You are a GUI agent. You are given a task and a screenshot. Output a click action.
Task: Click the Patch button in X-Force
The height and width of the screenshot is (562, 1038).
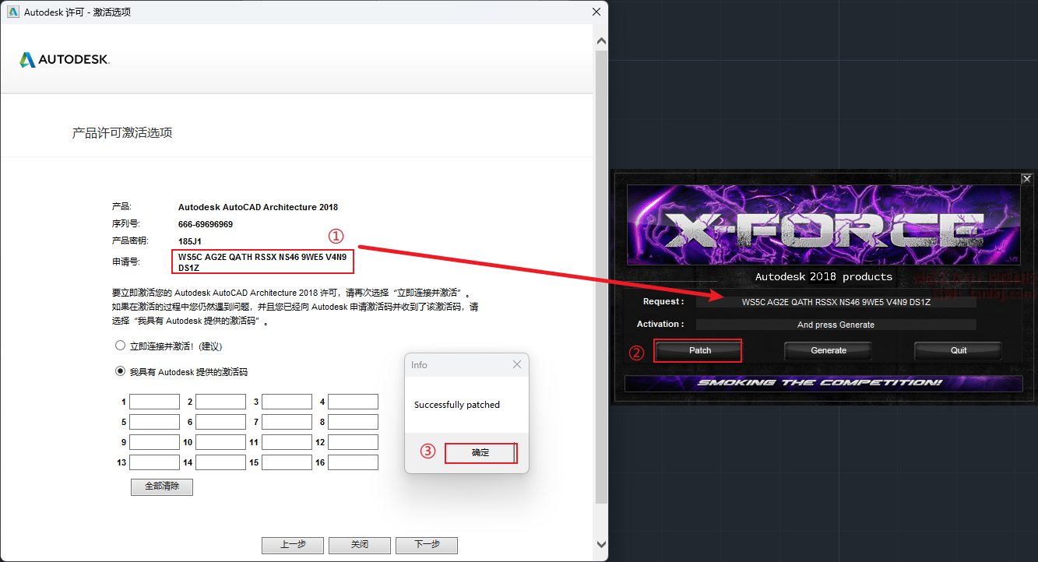point(700,350)
